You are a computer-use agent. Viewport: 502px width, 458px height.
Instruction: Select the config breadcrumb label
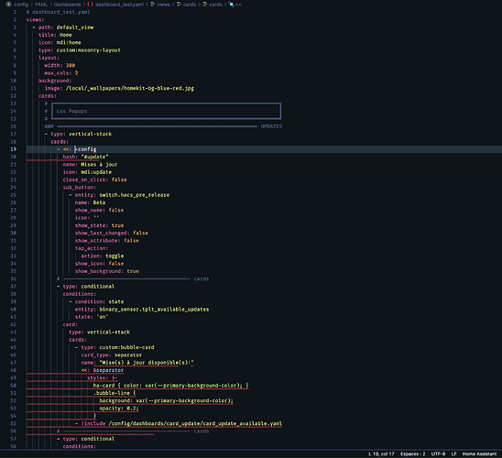click(x=21, y=5)
